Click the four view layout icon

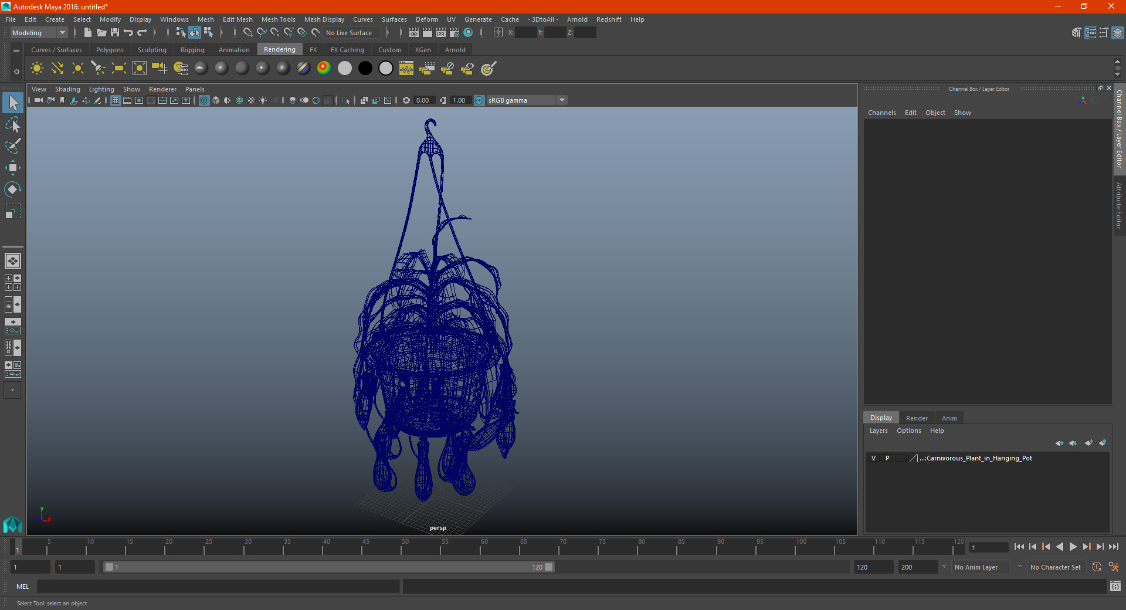click(13, 283)
